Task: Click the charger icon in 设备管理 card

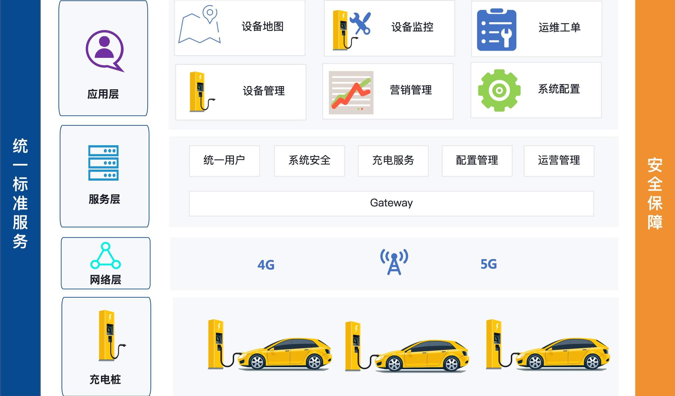Action: [202, 92]
